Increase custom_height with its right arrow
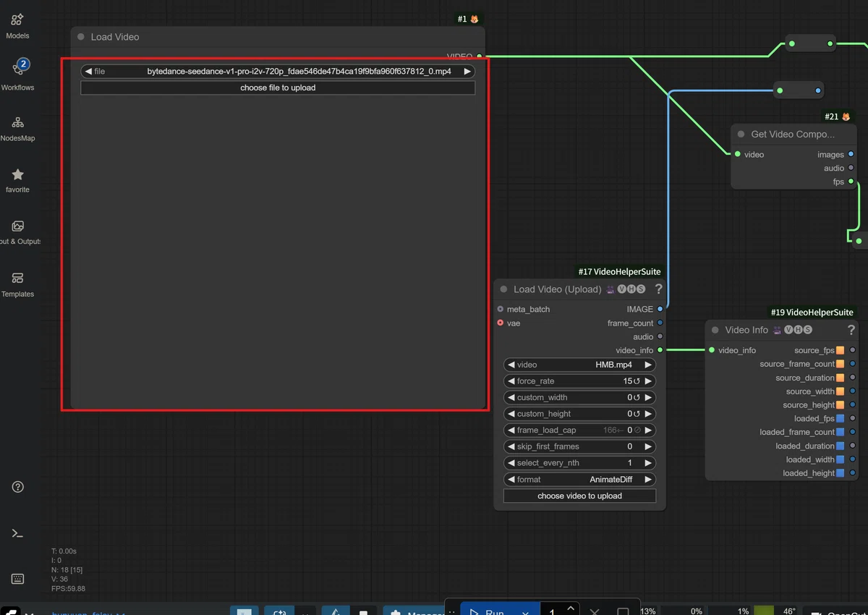The image size is (868, 615). point(648,414)
